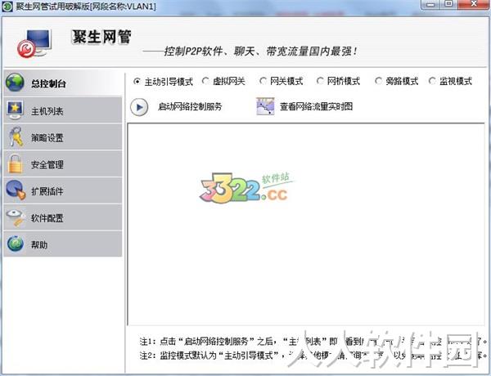Select the 旁路模式 radio button
Viewport: 491px width, 376px height.
pyautogui.click(x=378, y=81)
